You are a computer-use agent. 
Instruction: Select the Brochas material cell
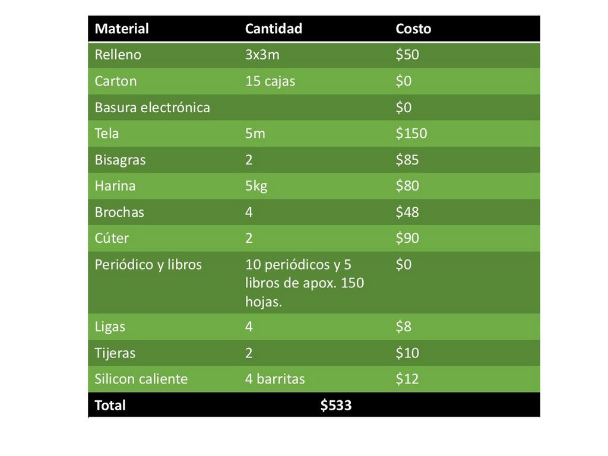pyautogui.click(x=119, y=212)
